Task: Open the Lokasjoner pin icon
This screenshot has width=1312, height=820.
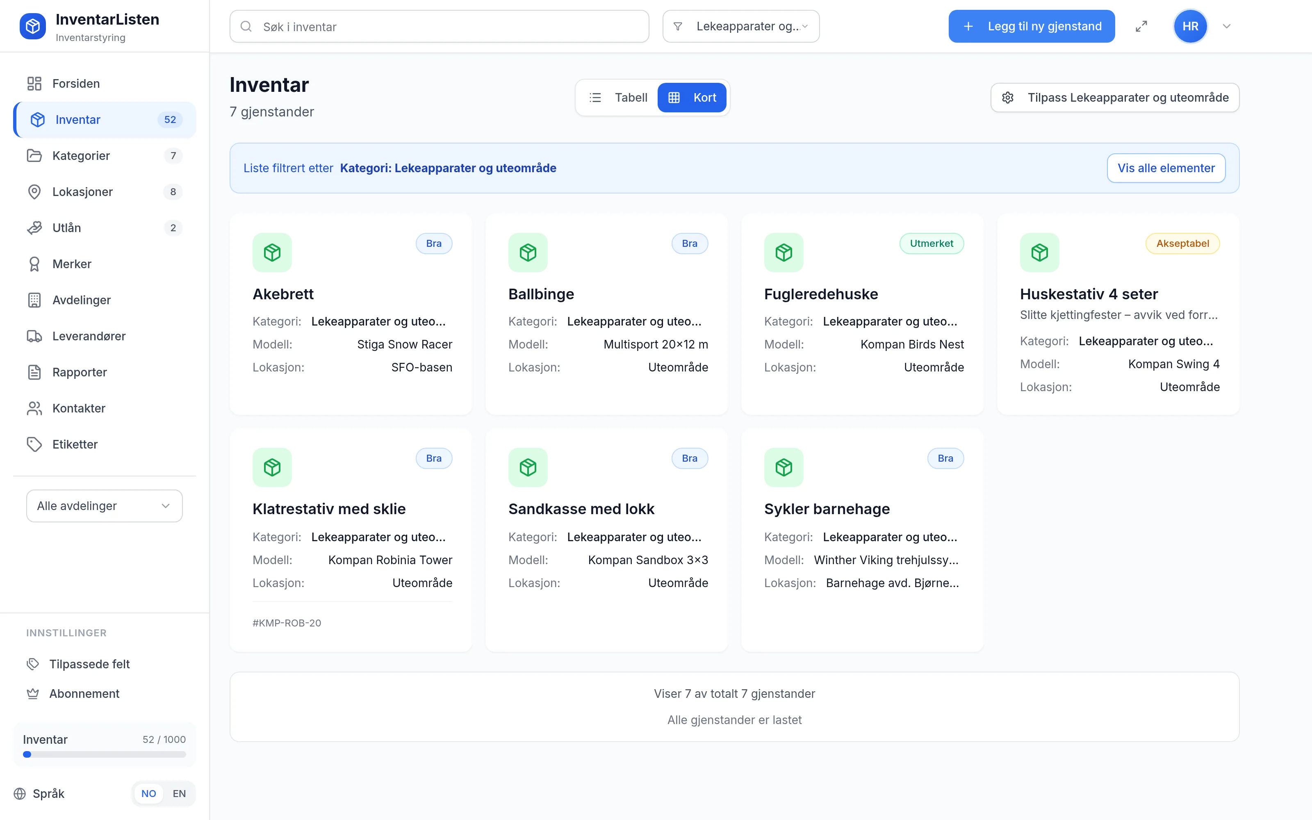Action: [34, 192]
